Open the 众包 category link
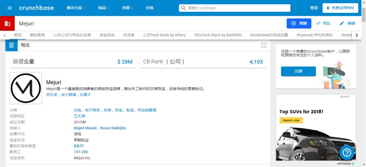 [x=78, y=110]
